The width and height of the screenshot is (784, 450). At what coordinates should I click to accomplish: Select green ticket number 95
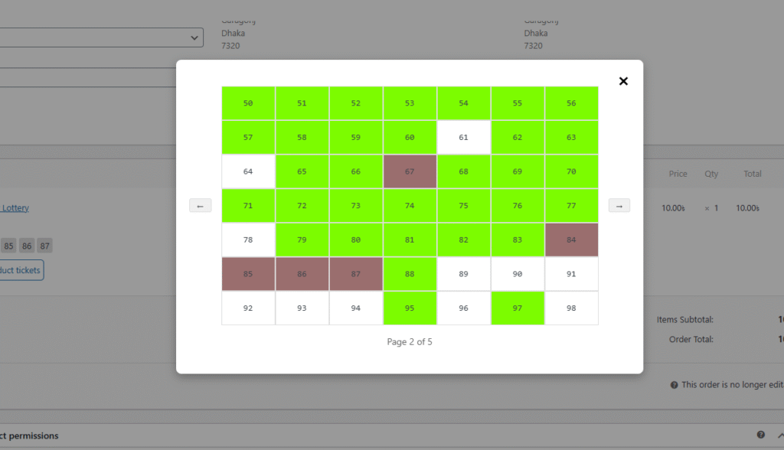coord(410,308)
